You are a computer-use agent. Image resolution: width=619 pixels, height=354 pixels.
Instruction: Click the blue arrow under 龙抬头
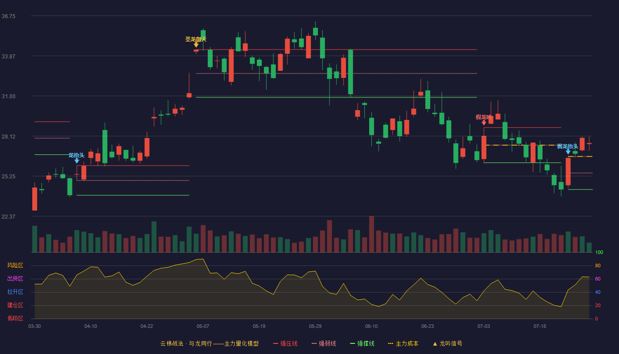pyautogui.click(x=76, y=161)
